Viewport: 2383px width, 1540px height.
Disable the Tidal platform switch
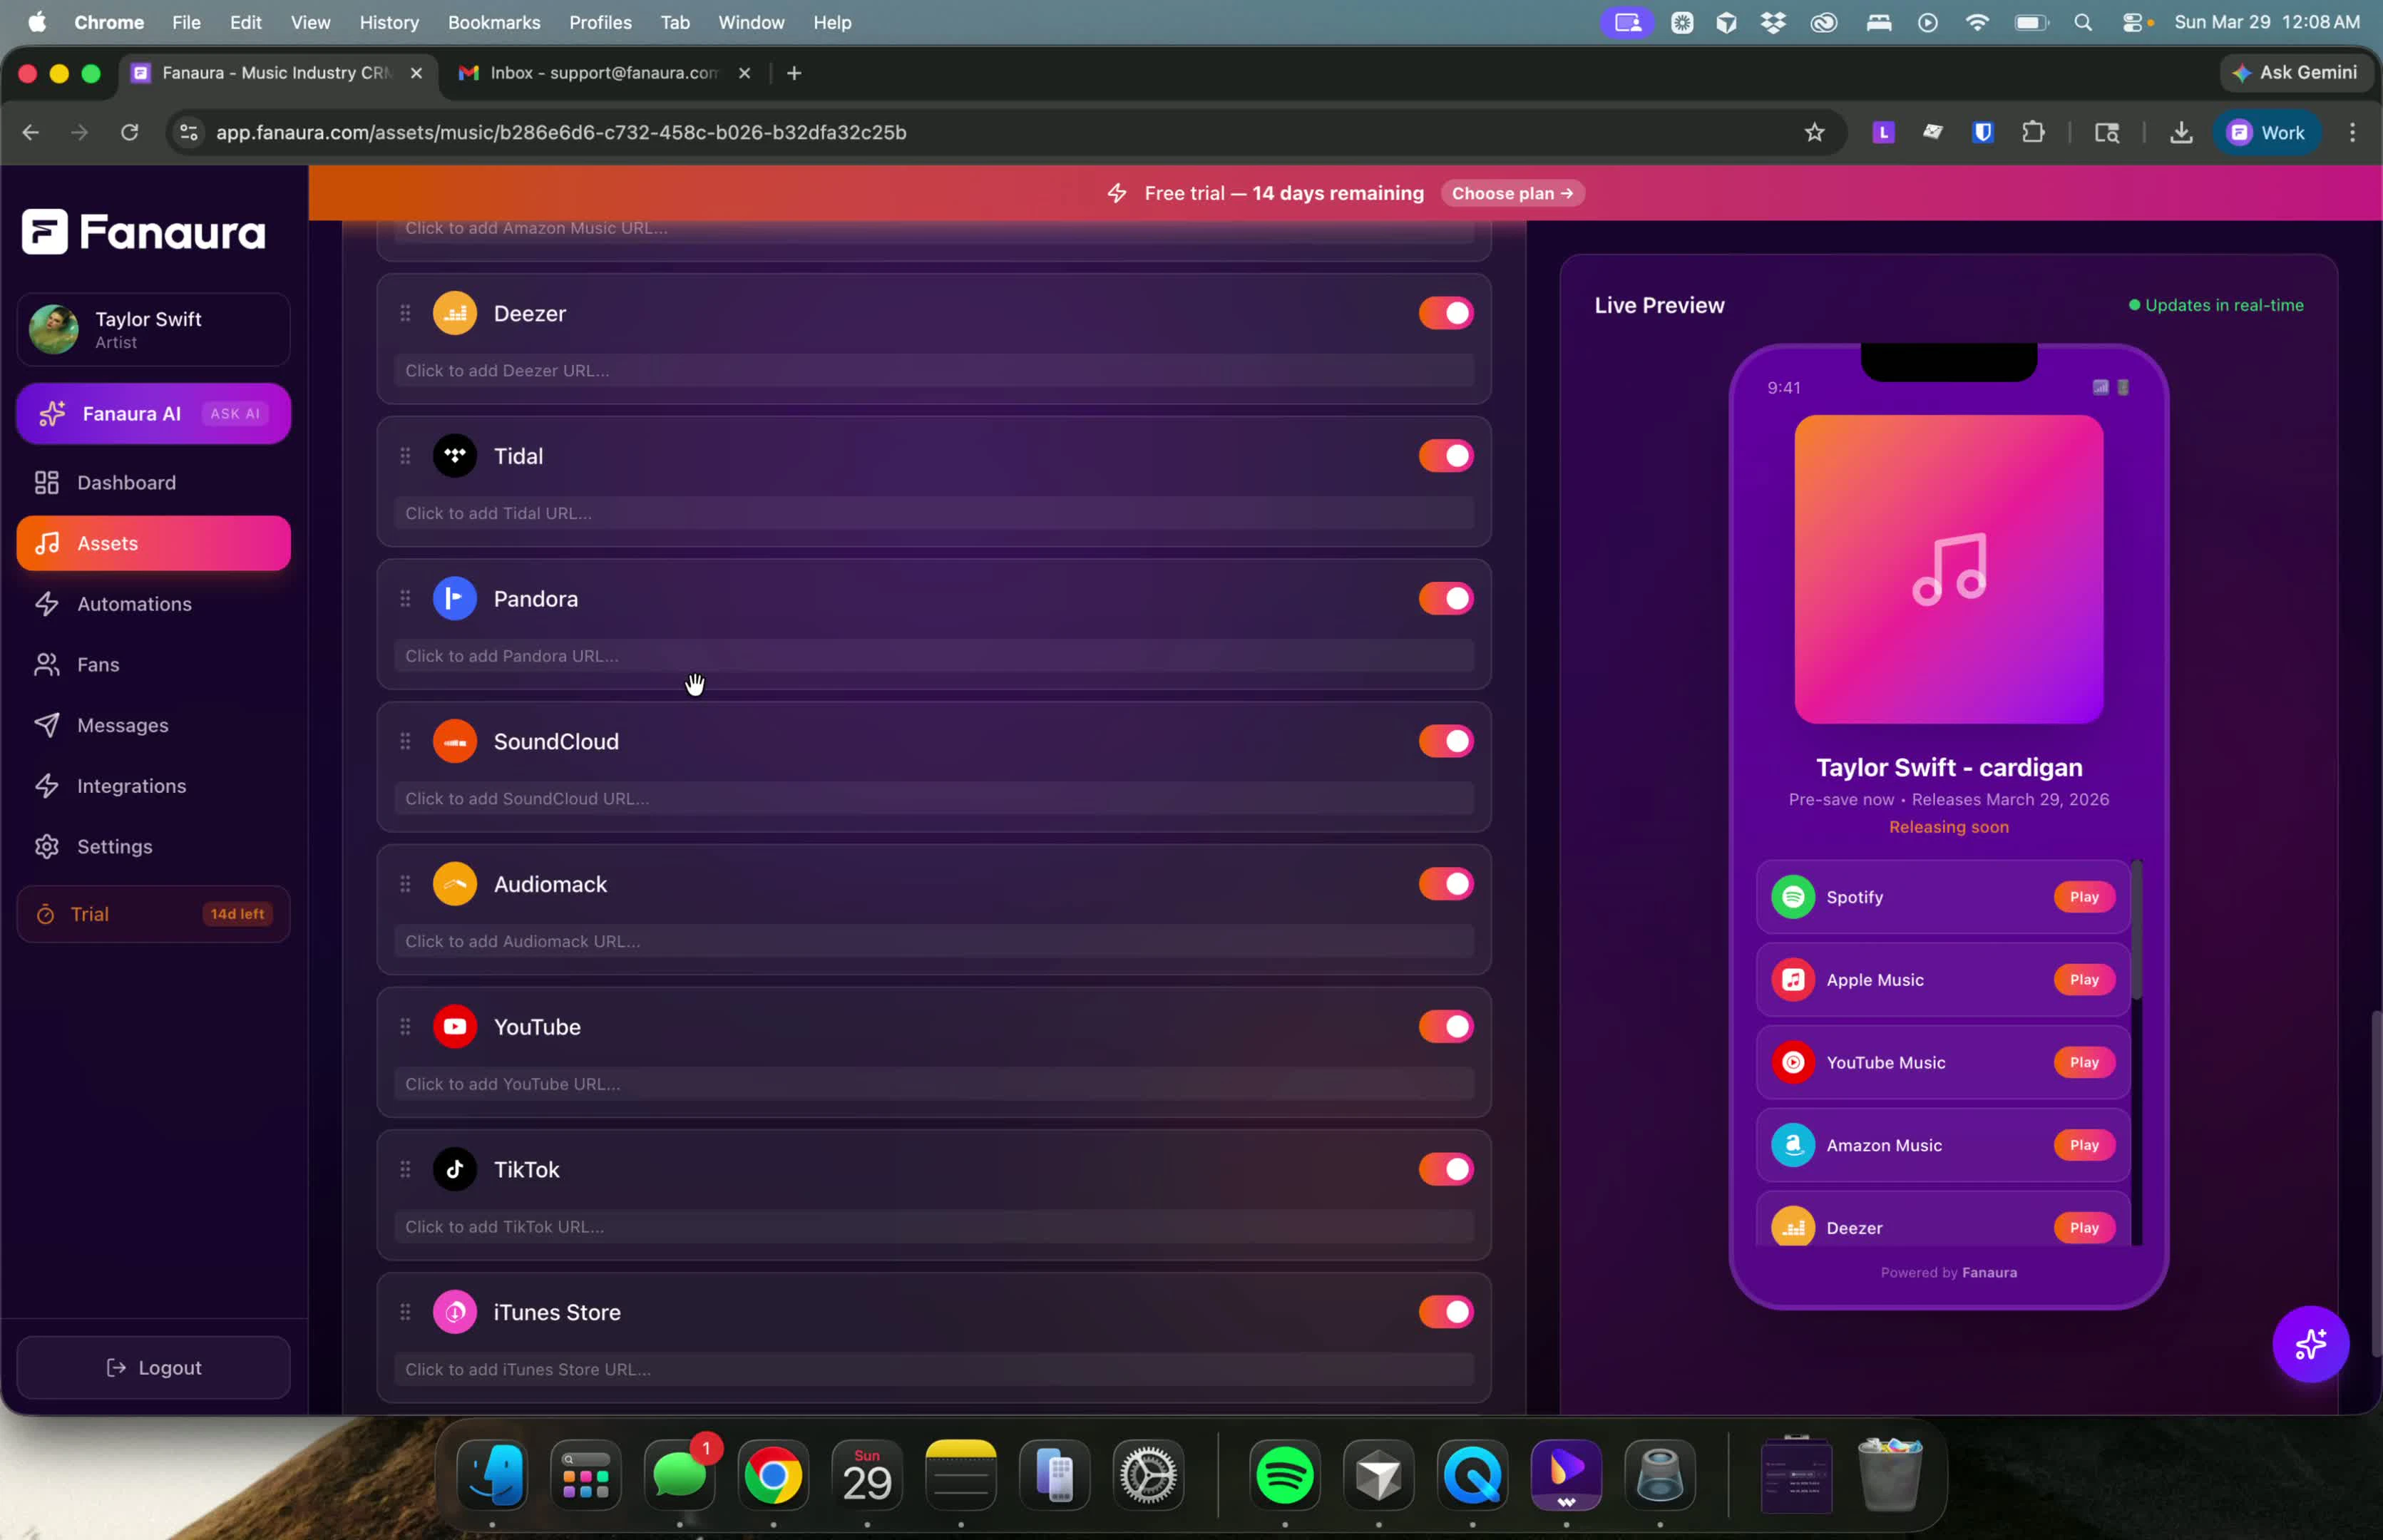pos(1446,456)
